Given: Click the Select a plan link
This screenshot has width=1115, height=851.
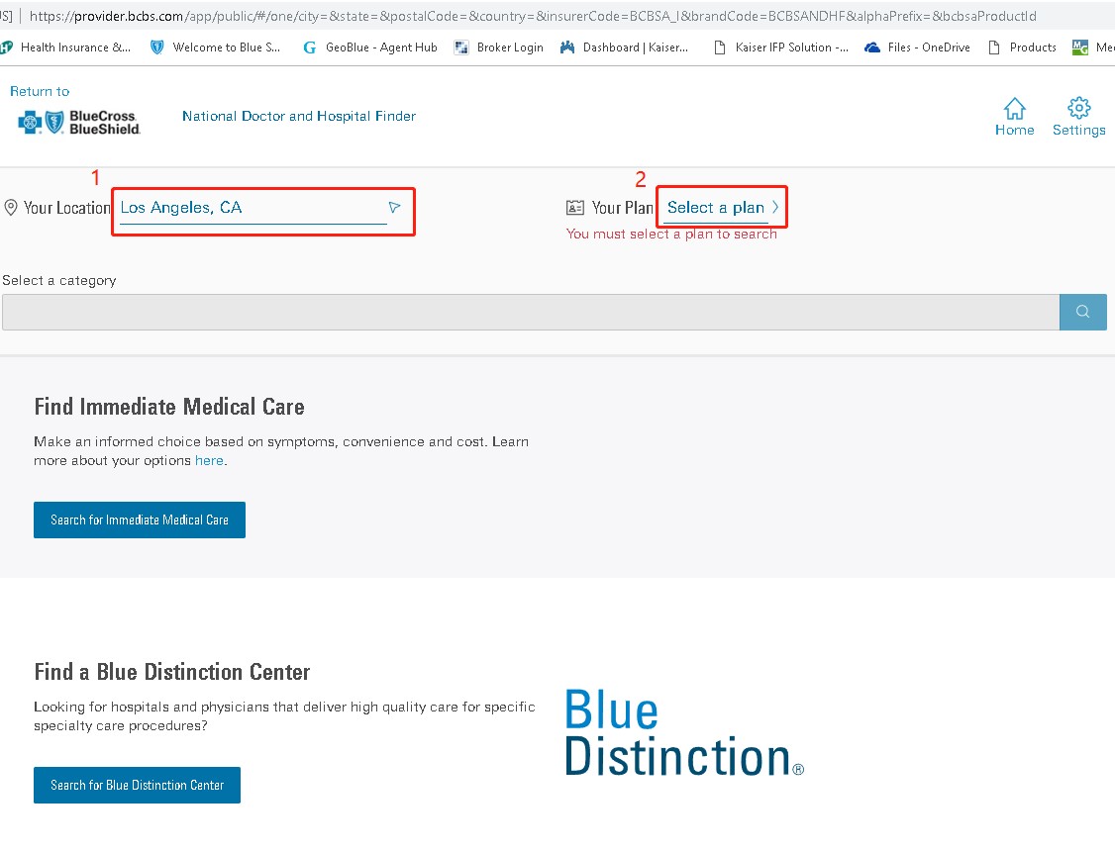Looking at the screenshot, I should 715,208.
